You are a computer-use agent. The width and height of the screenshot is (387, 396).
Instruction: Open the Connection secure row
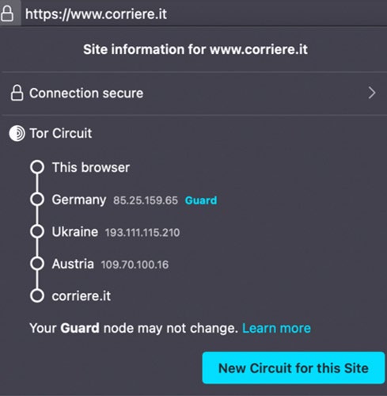click(x=194, y=93)
